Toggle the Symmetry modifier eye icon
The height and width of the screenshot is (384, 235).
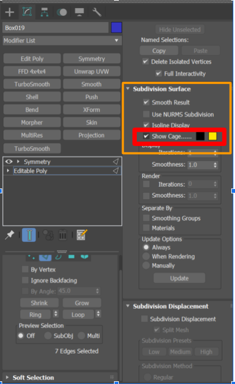pos(9,161)
